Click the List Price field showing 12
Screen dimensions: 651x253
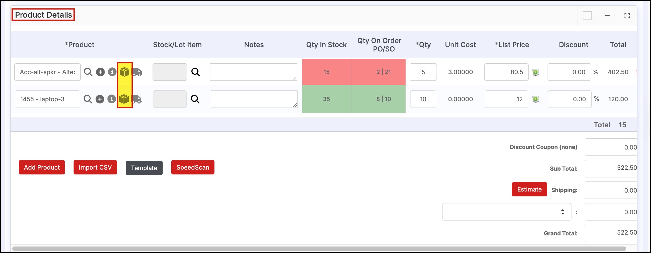coord(507,99)
